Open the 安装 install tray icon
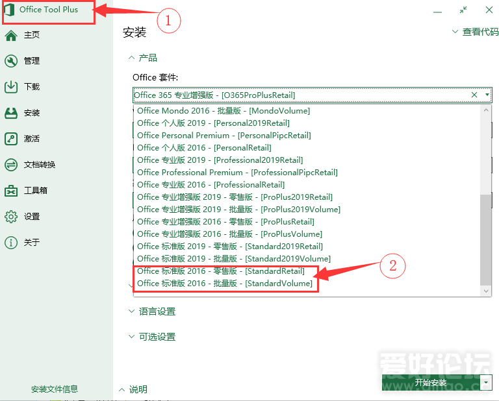Image resolution: width=499 pixels, height=401 pixels. click(11, 113)
